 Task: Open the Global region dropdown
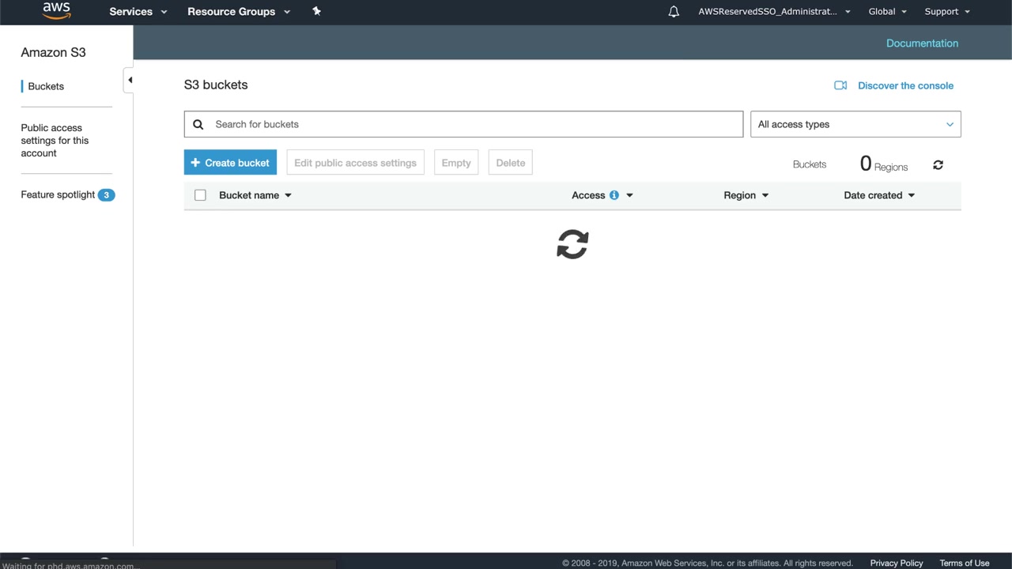887,12
